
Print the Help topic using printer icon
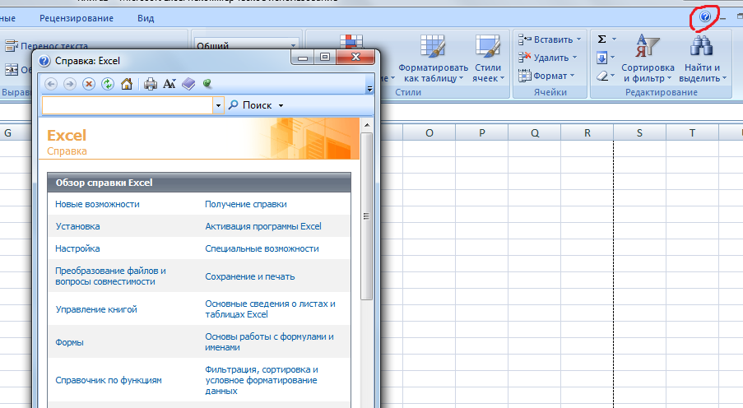coord(151,85)
